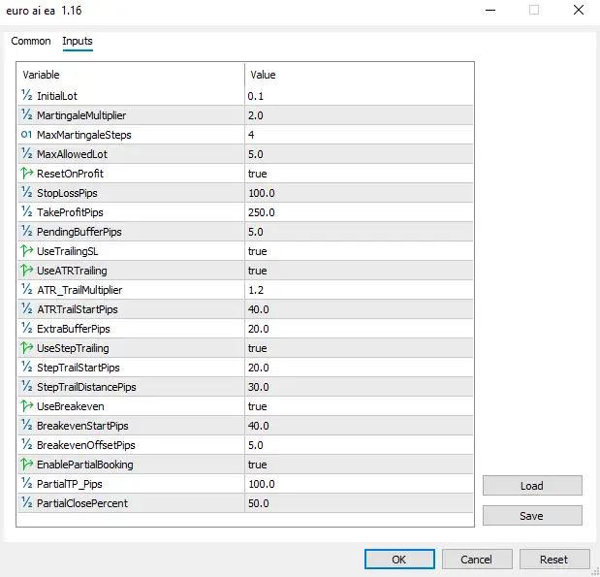Open the UseTrailingSL value dropdown
Image resolution: width=600 pixels, height=577 pixels.
[359, 251]
